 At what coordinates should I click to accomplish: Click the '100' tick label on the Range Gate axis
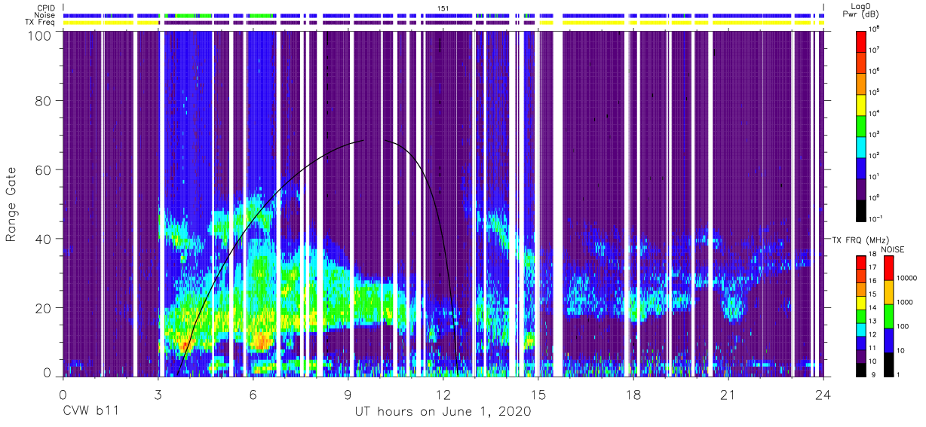(x=40, y=35)
